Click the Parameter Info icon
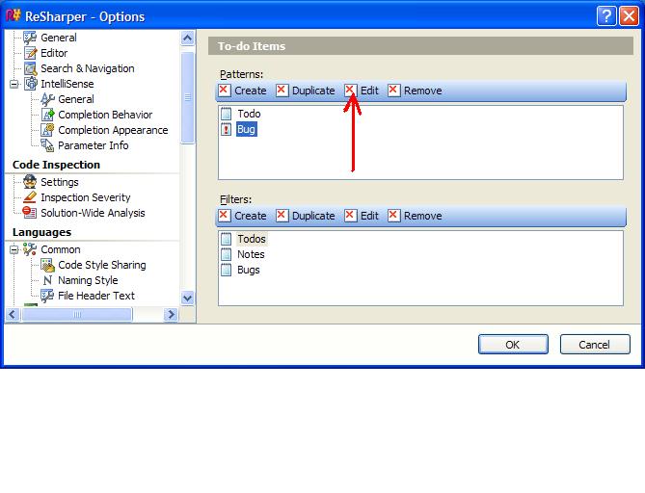The height and width of the screenshot is (493, 645). (47, 145)
